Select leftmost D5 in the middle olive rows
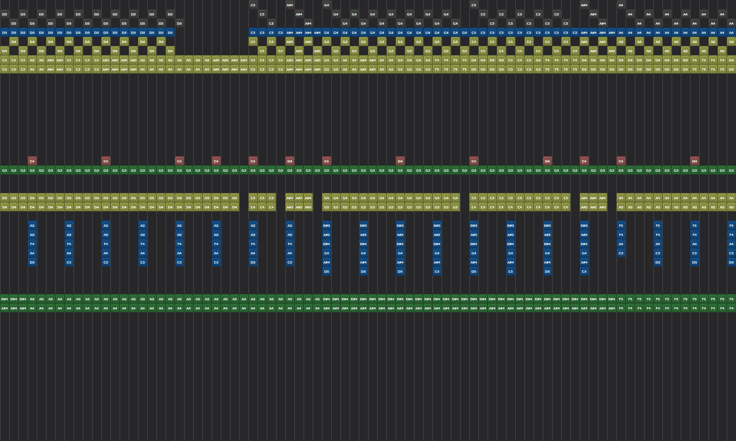 [5, 198]
